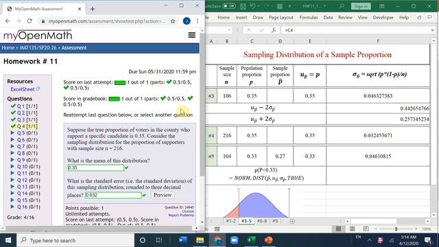Open the myOpenMath hamburger menu
The height and width of the screenshot is (247, 439).
click(192, 35)
